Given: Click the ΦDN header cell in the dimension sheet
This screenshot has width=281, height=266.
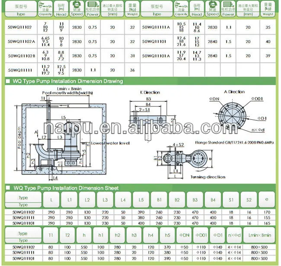Looking at the screenshot, I should point(184,235).
